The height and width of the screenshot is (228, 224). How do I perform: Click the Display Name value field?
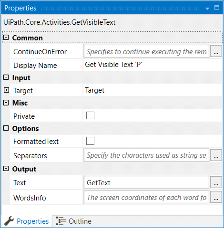[153, 65]
